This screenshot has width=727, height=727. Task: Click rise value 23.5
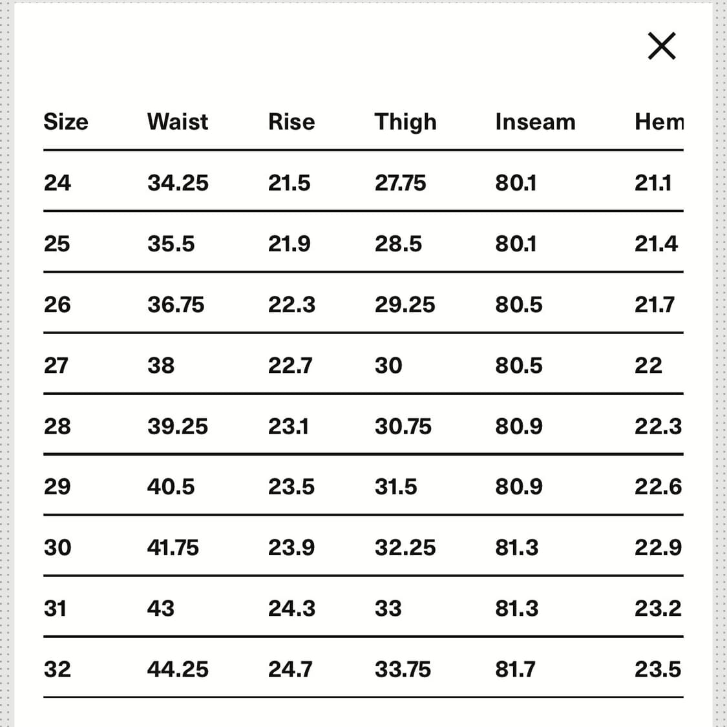291,487
